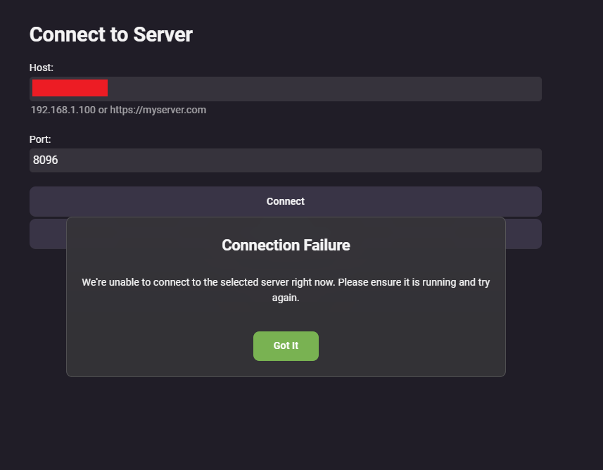Click the Connection Failure dialog title
Screen dimensions: 603x470
[286, 245]
